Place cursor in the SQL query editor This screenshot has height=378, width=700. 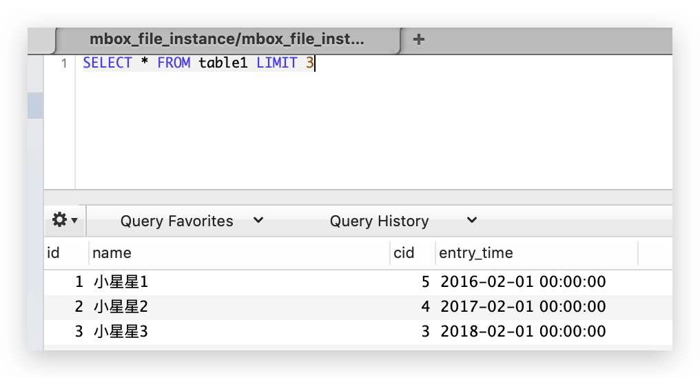(x=373, y=122)
